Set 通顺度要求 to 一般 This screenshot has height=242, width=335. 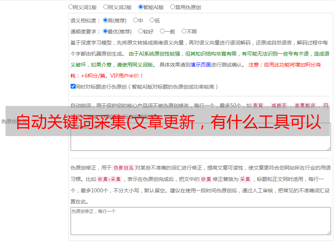[163, 31]
